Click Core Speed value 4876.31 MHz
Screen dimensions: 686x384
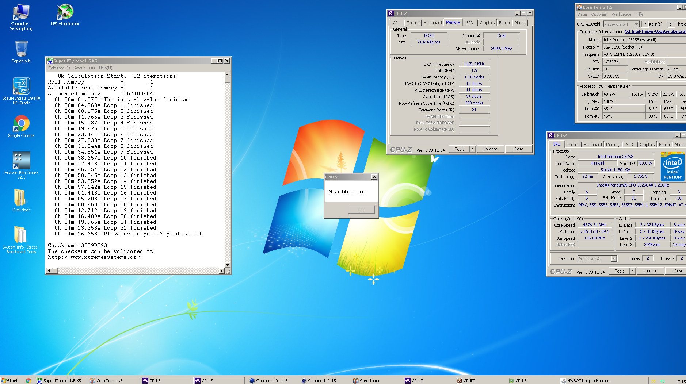(594, 225)
